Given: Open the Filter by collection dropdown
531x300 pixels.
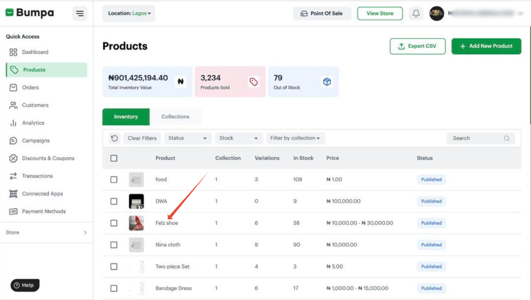Looking at the screenshot, I should pyautogui.click(x=295, y=138).
